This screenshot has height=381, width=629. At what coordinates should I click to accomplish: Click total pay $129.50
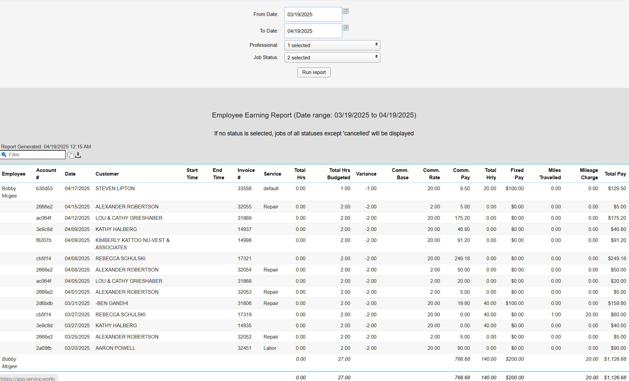pos(617,189)
